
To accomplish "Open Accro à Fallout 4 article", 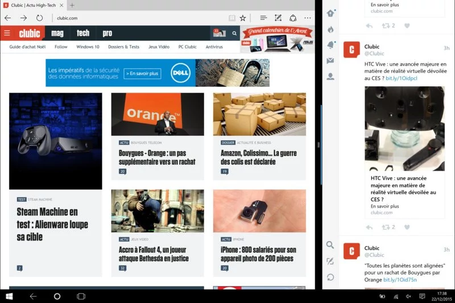I will (154, 254).
